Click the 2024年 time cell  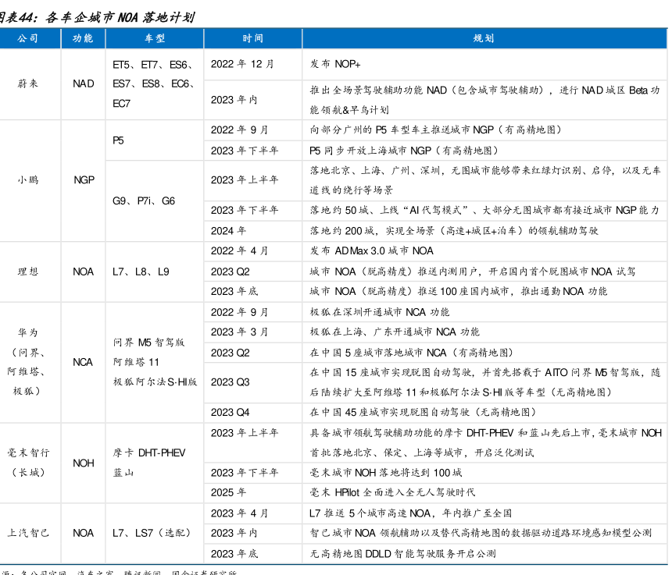point(229,231)
